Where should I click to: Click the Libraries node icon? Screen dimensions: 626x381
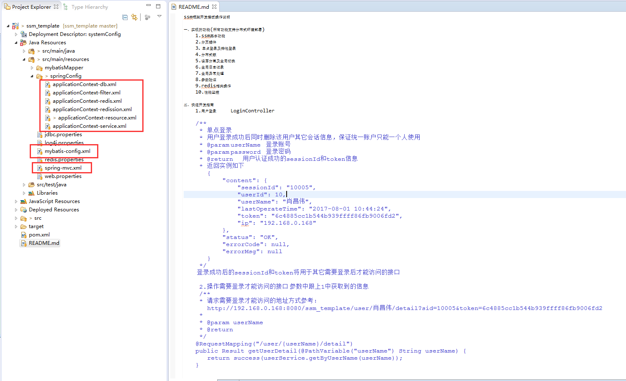tap(31, 193)
